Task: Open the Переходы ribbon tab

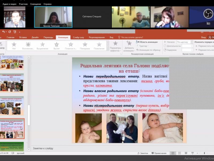Action: [x=48, y=37]
